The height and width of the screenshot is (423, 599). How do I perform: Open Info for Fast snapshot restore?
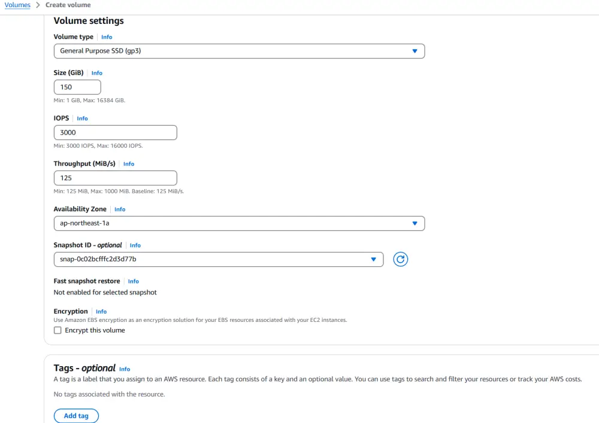134,281
